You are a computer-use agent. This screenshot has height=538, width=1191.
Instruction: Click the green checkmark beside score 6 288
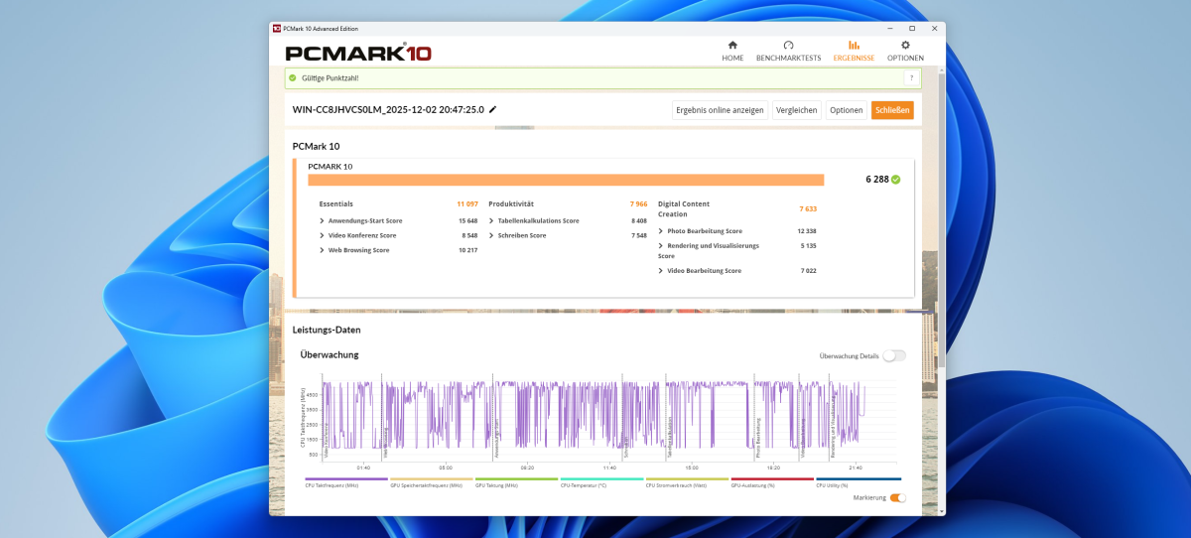(x=896, y=180)
